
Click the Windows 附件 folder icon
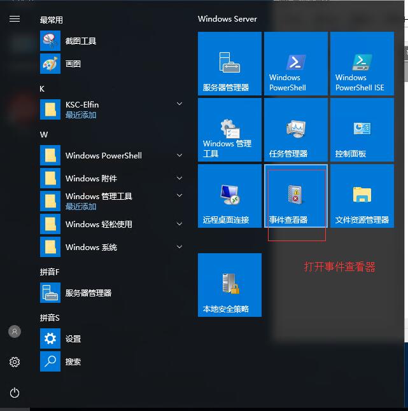pos(50,178)
